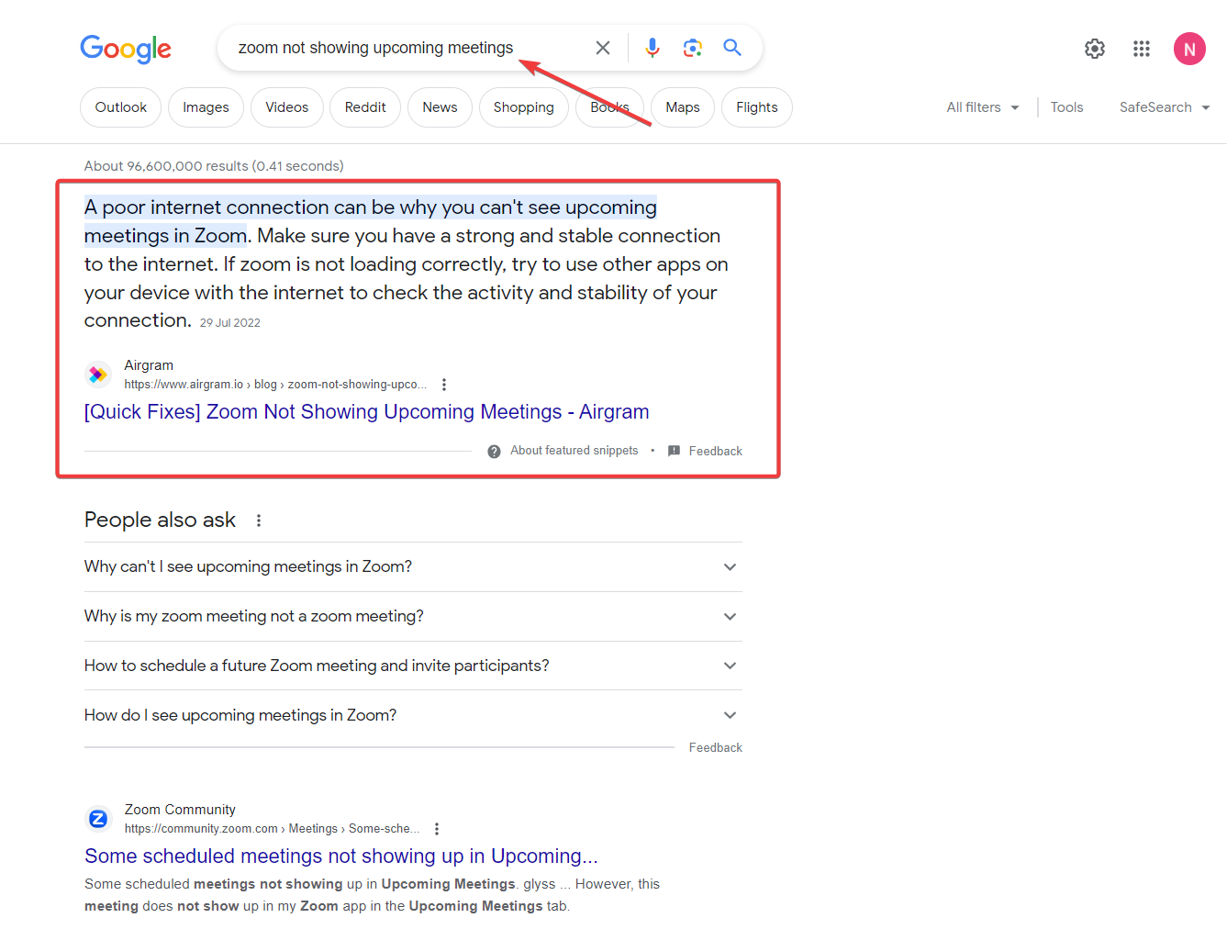
Task: Open People also ask options menu
Action: (259, 520)
